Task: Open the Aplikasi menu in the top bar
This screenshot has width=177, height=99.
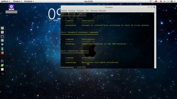Action: 6,1
